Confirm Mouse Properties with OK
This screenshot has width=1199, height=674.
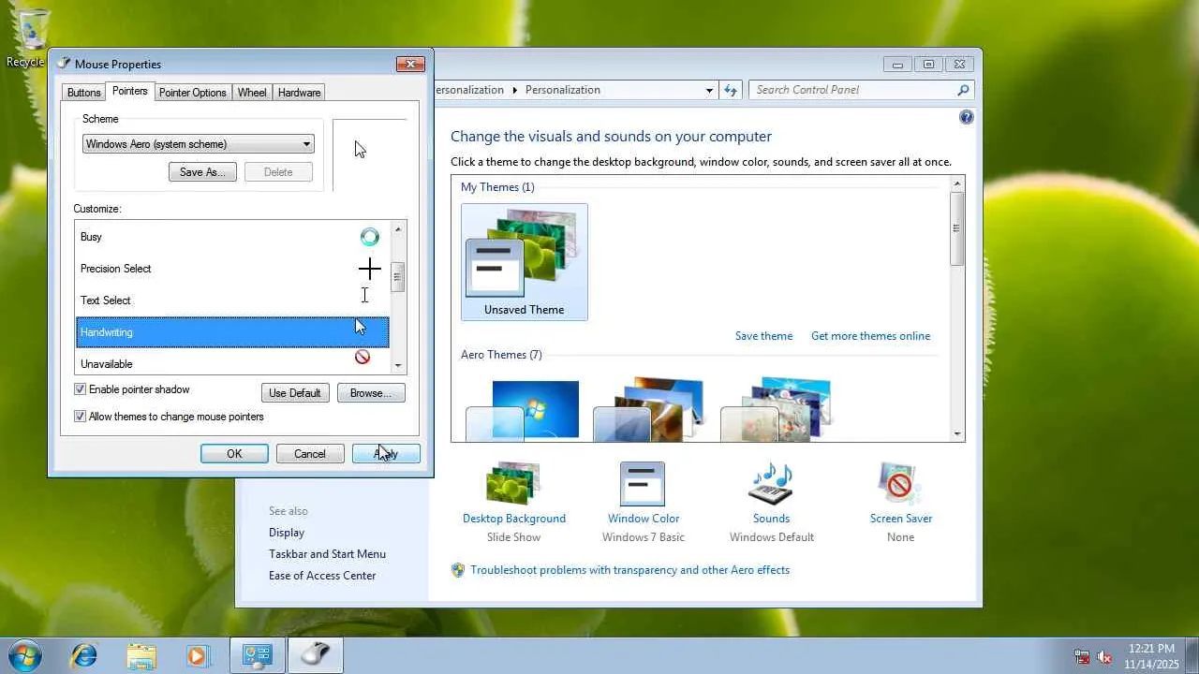pos(234,454)
